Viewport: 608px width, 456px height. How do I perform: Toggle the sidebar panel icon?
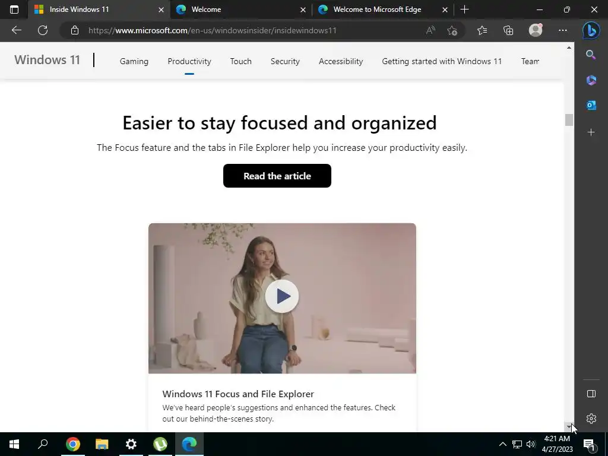tap(591, 394)
